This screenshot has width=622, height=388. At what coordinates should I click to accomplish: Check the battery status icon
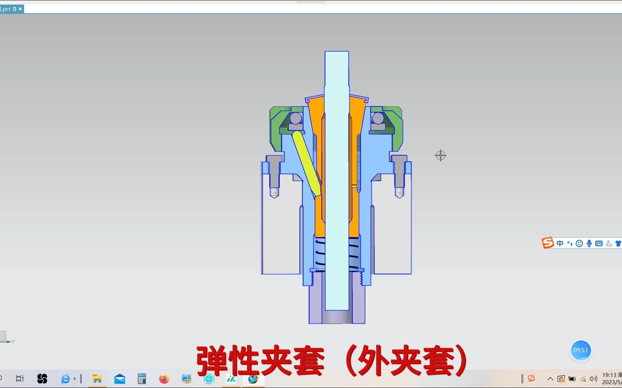572,379
